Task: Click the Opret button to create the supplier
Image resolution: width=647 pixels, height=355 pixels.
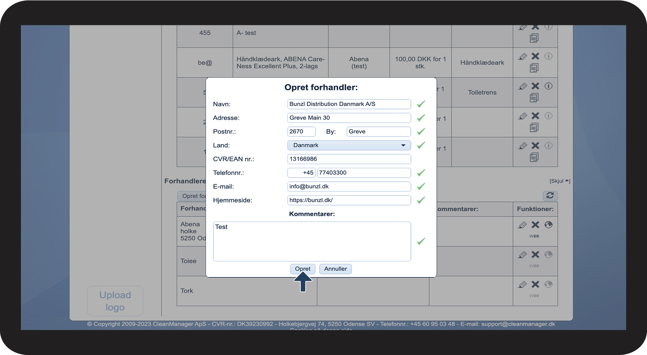Action: [x=302, y=269]
